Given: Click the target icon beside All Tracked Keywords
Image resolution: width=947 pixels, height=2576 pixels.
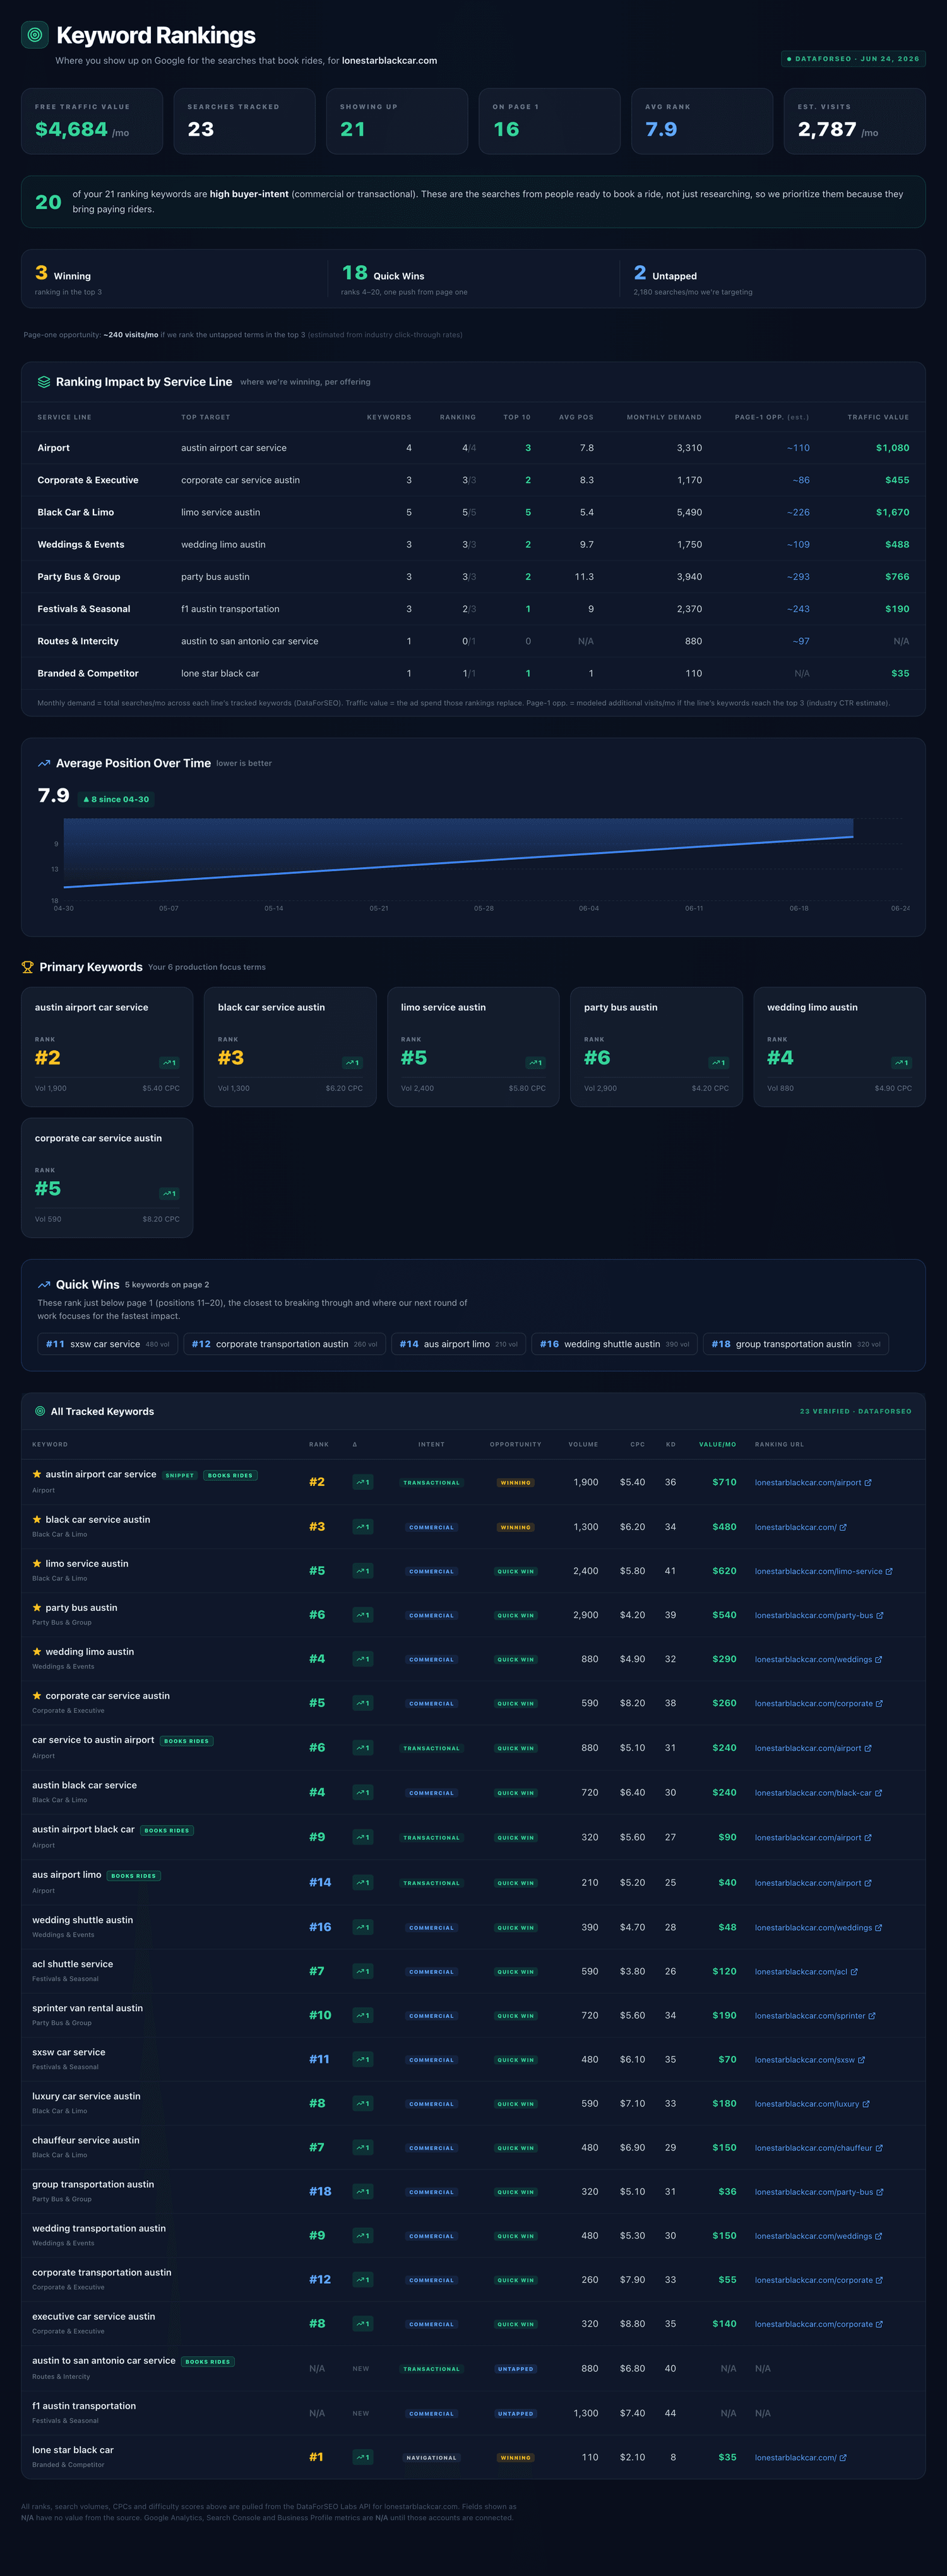Looking at the screenshot, I should pyautogui.click(x=40, y=1411).
